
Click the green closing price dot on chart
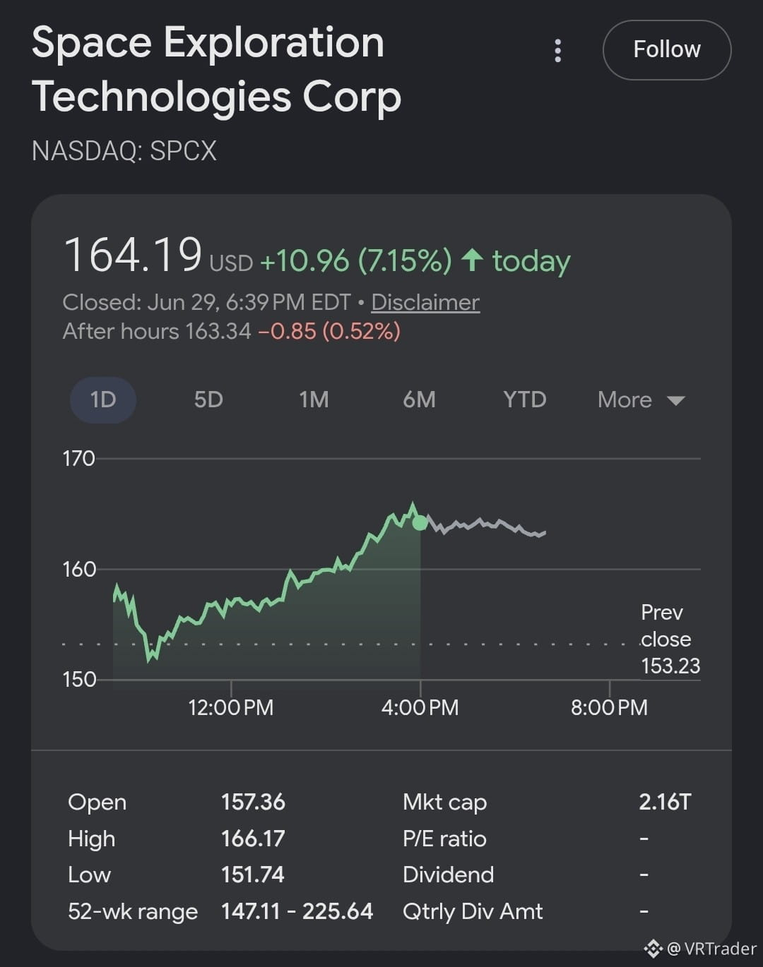420,523
